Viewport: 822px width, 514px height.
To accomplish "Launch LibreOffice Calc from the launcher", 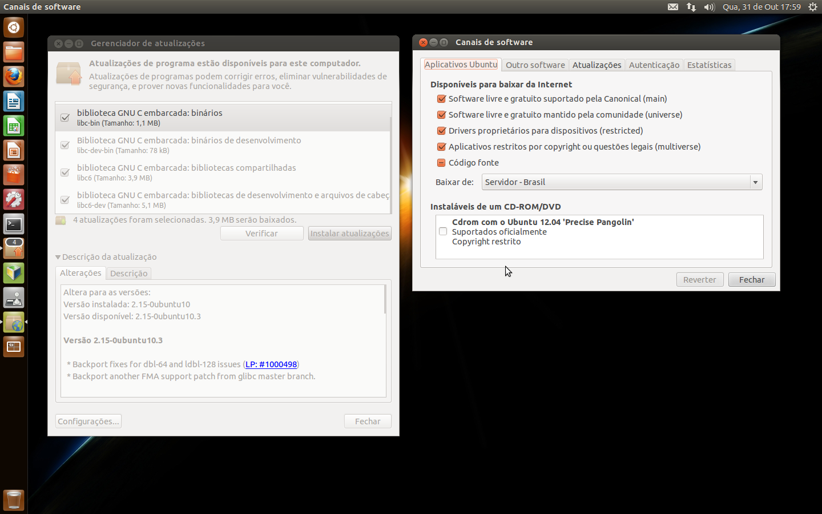I will 14,126.
